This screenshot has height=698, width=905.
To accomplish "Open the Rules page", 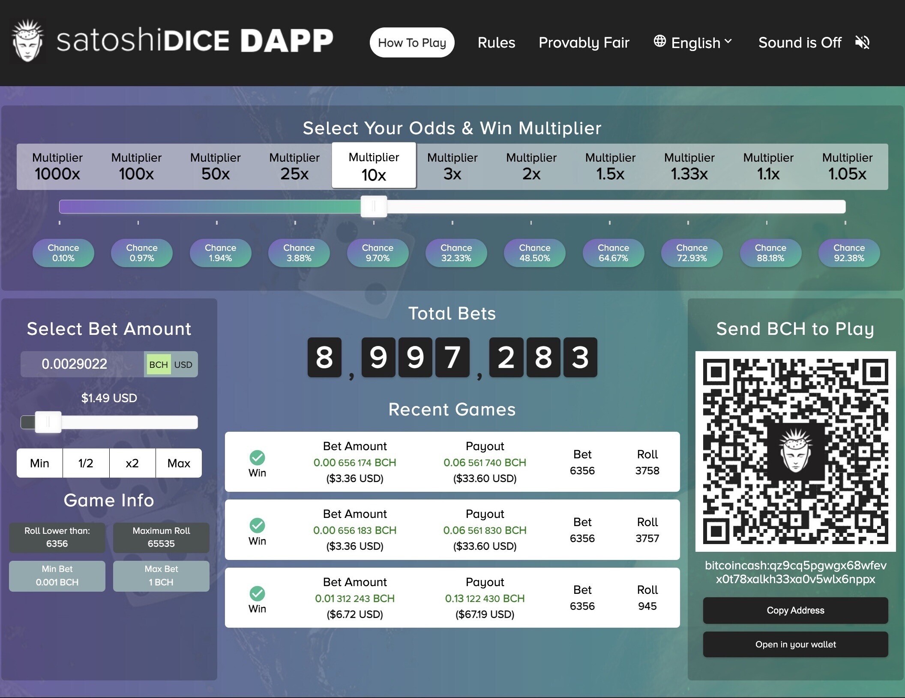I will 496,42.
